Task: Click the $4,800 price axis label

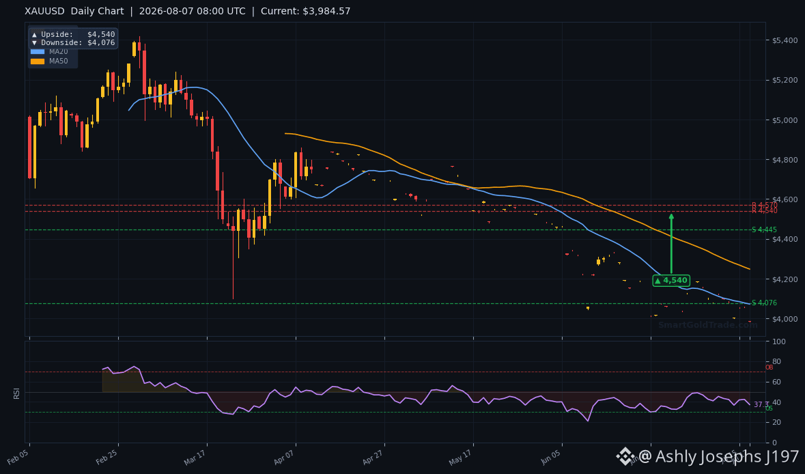Action: click(785, 161)
